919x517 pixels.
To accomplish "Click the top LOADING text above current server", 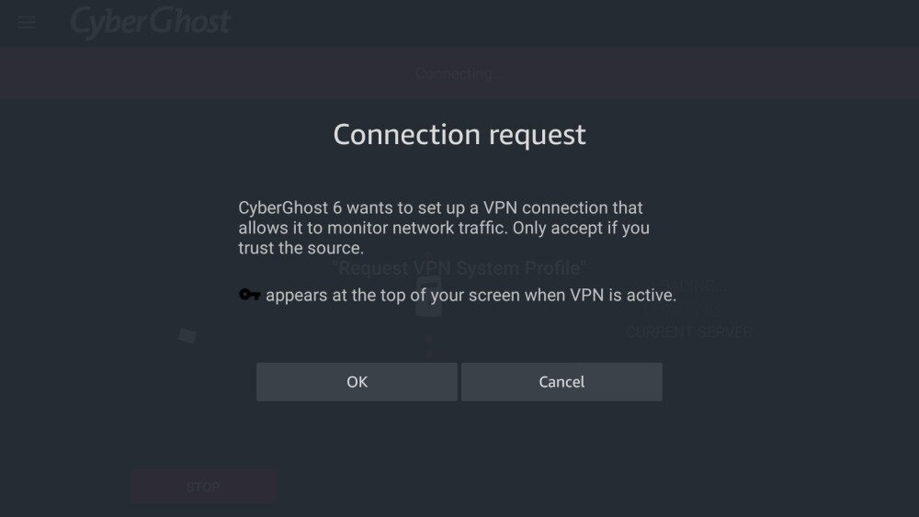I will [x=693, y=287].
